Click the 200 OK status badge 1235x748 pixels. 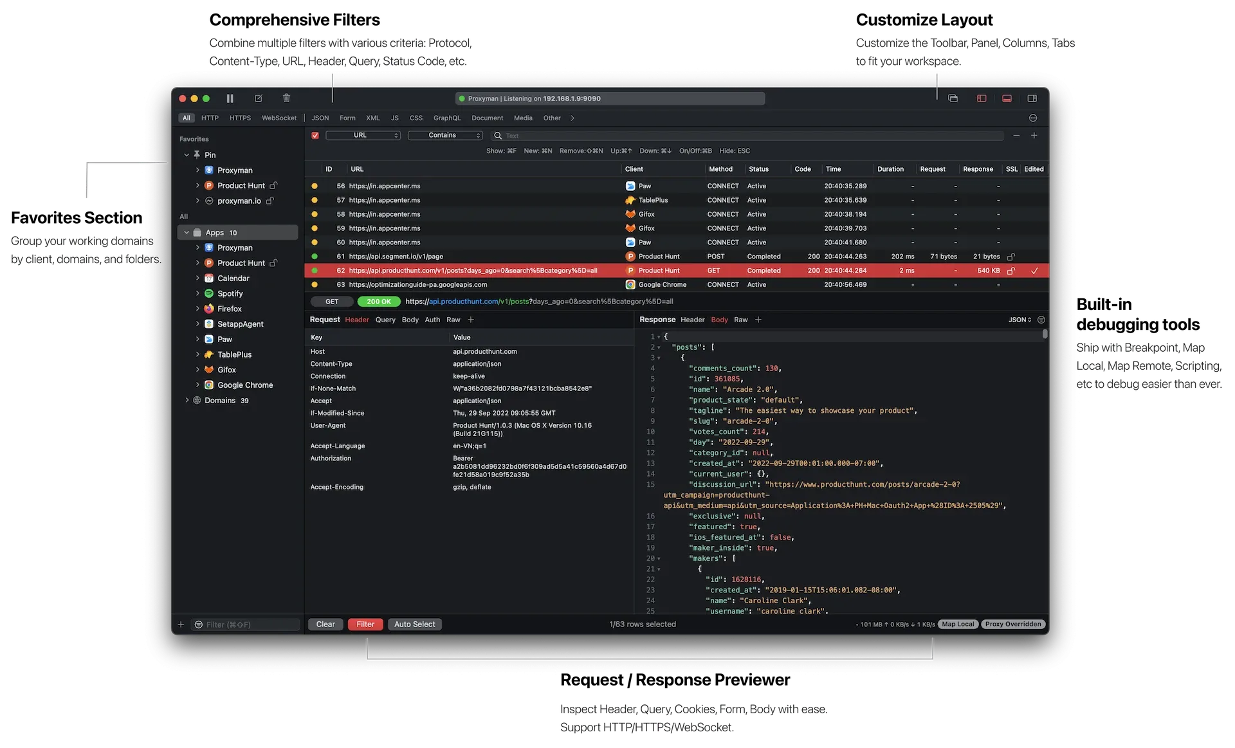click(x=379, y=302)
